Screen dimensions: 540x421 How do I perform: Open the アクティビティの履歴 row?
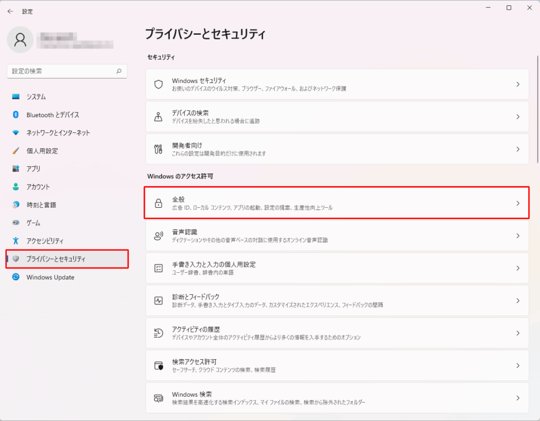tap(337, 333)
